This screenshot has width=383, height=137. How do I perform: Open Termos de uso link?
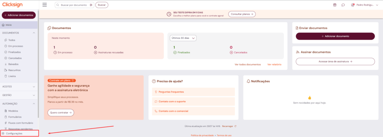click(x=224, y=135)
